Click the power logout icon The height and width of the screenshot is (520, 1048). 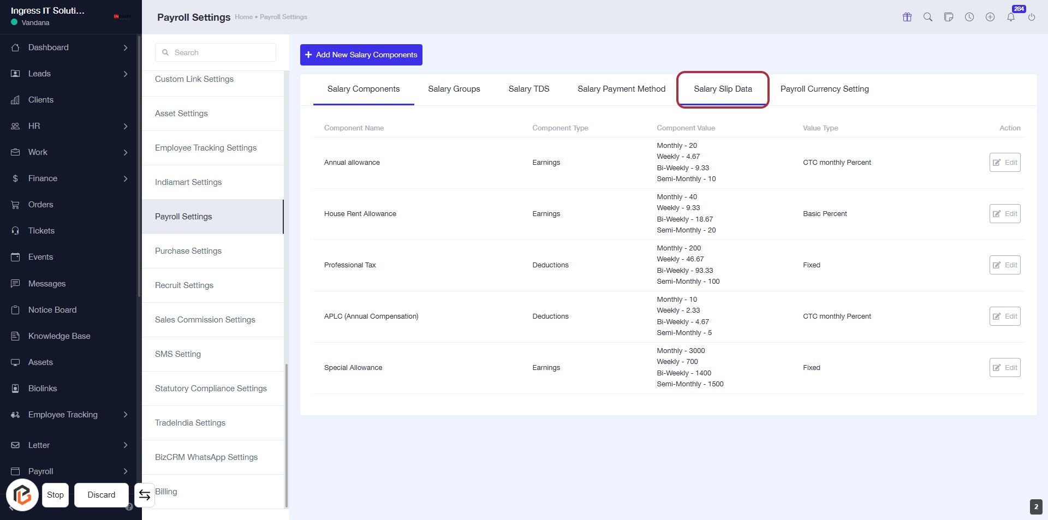[1032, 17]
